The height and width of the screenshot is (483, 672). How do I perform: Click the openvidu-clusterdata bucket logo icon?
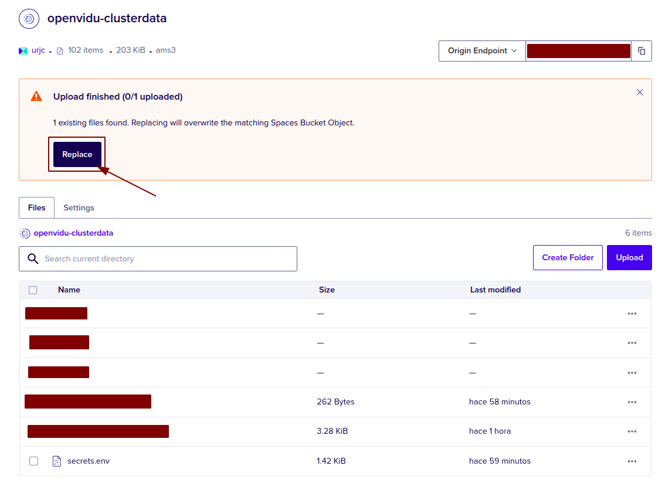click(29, 19)
